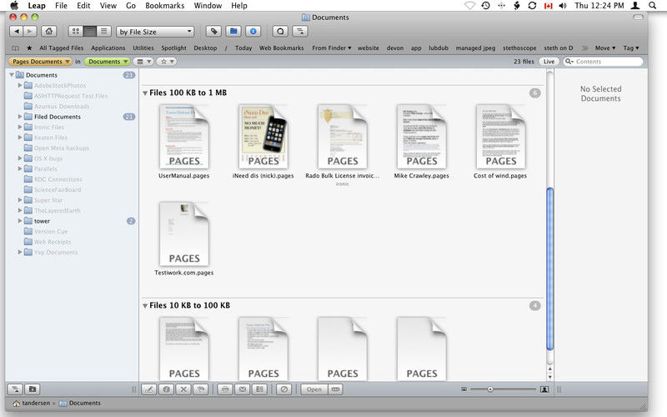Open the star rating filter dropdown
The image size is (667, 417).
tap(167, 61)
